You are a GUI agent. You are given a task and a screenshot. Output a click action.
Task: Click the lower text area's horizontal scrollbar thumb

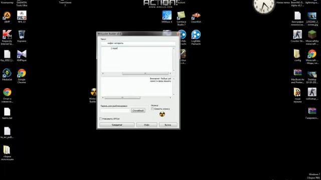pyautogui.click(x=122, y=98)
